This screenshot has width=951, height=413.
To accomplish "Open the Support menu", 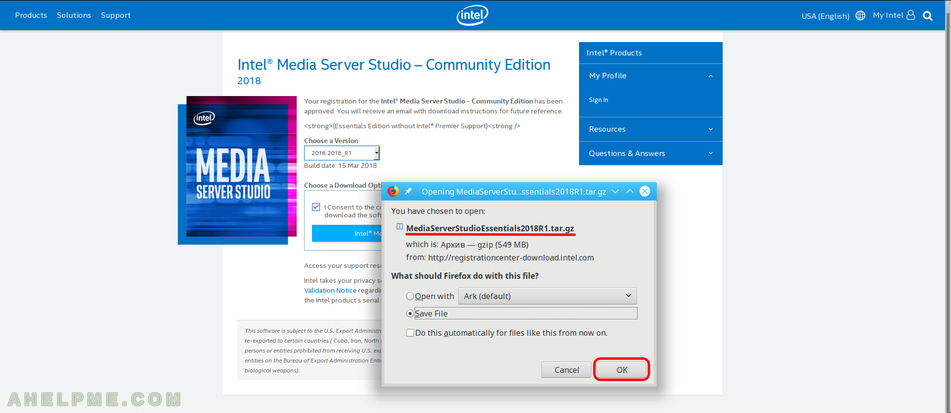I will pos(116,15).
